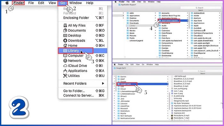Click the Utilities tools icon in the Go menu
Screen dimensions: 224x126
point(65,76)
